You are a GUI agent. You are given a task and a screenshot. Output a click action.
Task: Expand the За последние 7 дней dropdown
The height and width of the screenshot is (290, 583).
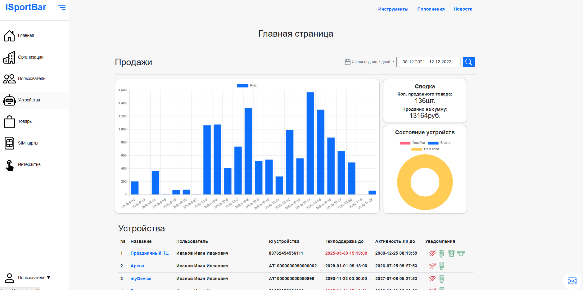pos(369,62)
